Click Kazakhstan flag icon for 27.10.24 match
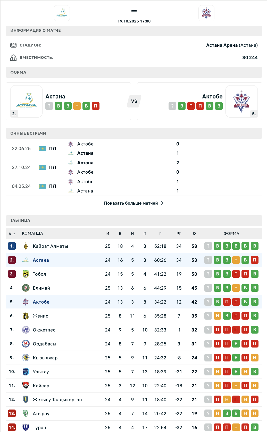Image resolution: width=267 pixels, height=432 pixels. pos(42,167)
